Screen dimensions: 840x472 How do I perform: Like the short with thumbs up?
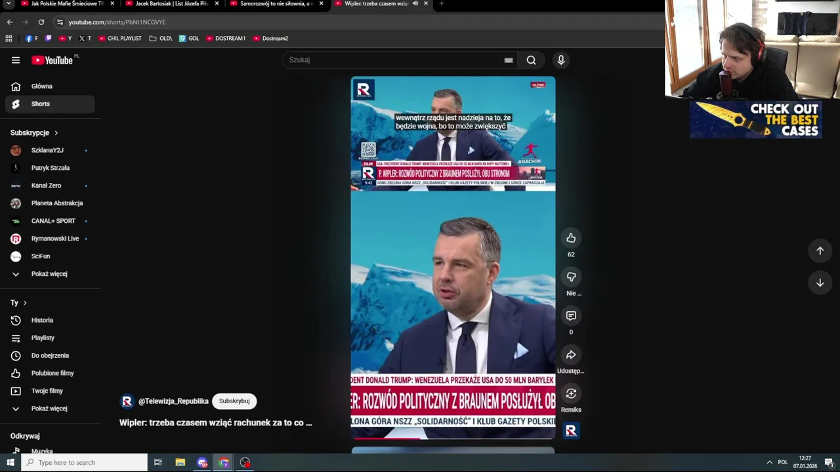571,238
